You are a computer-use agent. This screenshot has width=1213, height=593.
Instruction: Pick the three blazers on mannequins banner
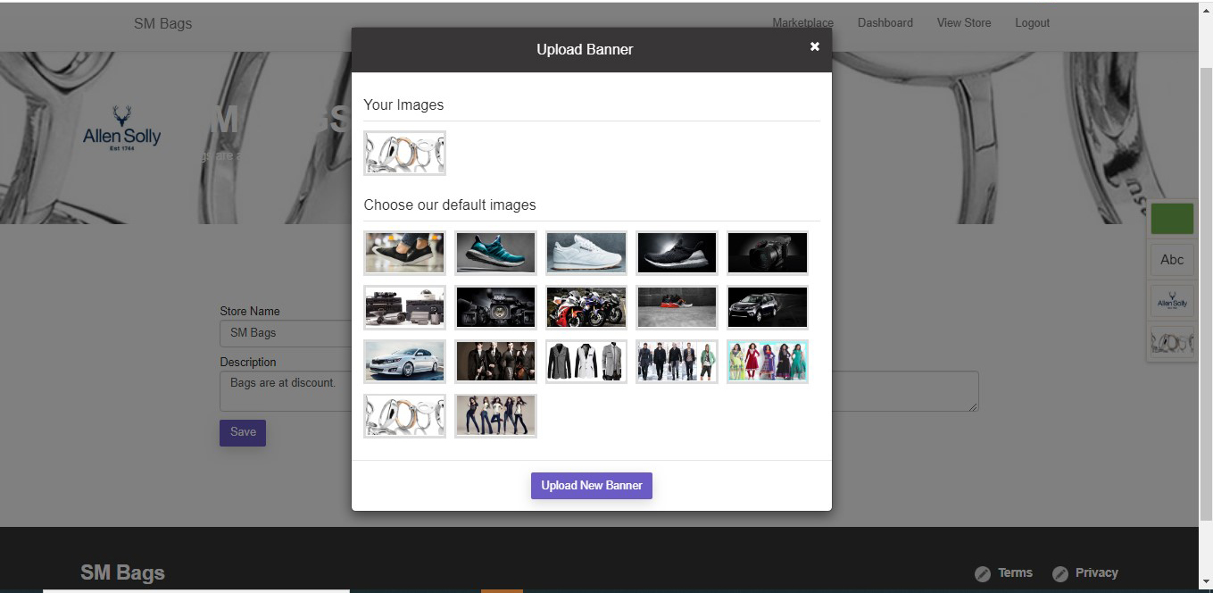click(x=586, y=362)
